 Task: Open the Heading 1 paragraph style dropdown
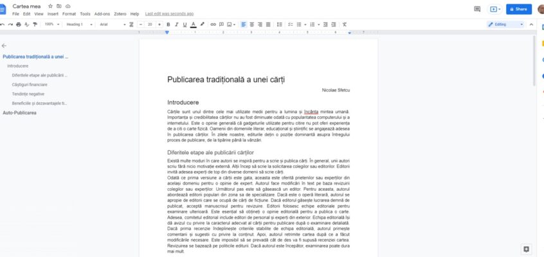pos(80,24)
